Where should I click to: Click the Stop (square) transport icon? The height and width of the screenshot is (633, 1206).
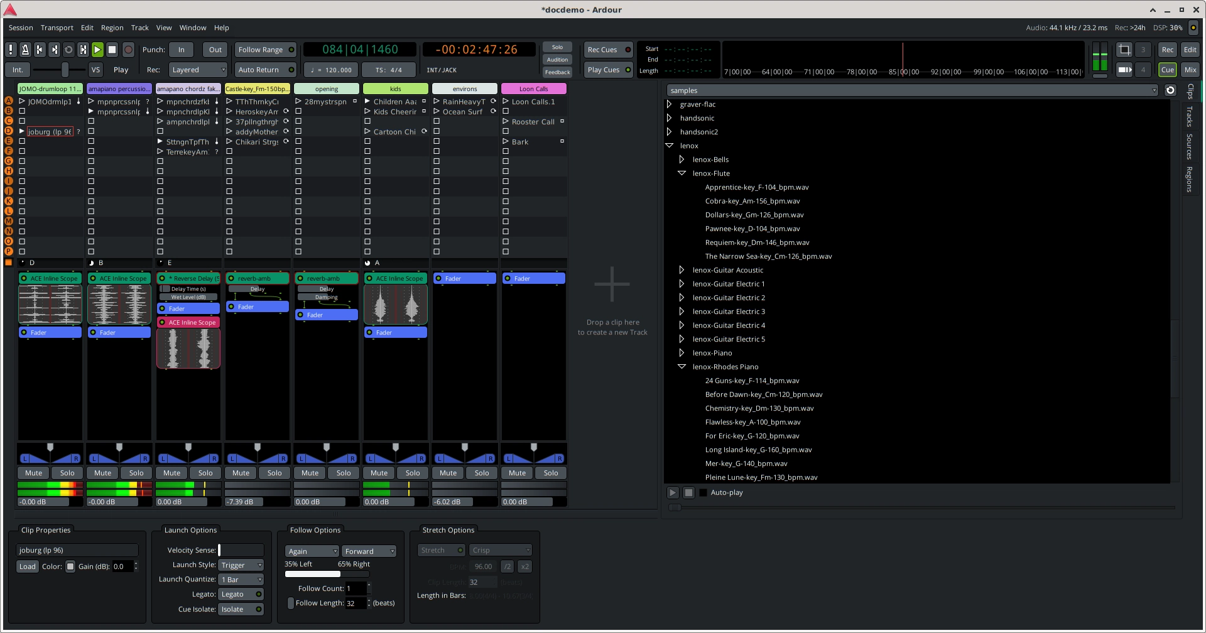[112, 49]
